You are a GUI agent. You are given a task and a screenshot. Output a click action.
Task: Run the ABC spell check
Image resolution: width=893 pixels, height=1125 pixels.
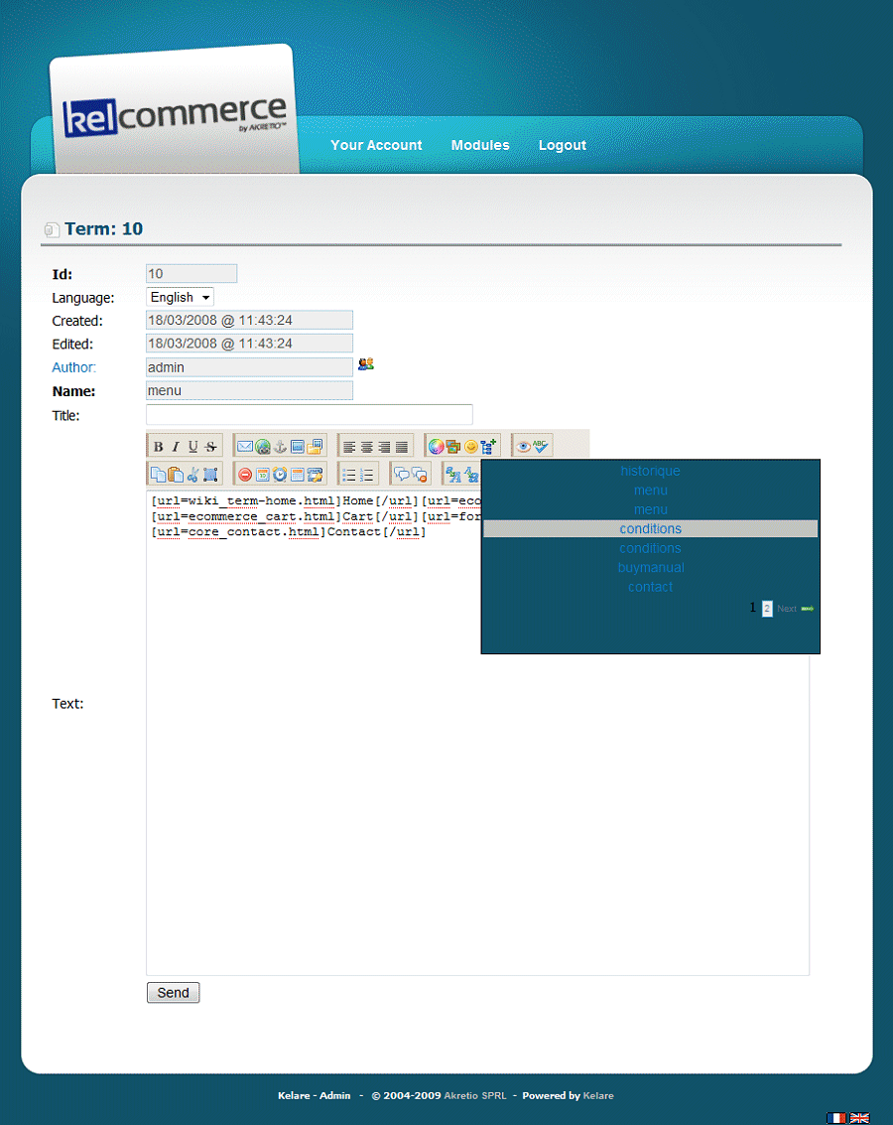point(541,447)
